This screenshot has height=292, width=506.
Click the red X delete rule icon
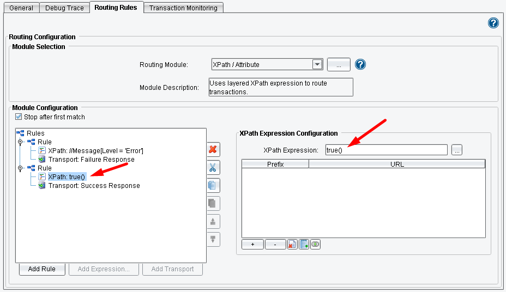213,149
